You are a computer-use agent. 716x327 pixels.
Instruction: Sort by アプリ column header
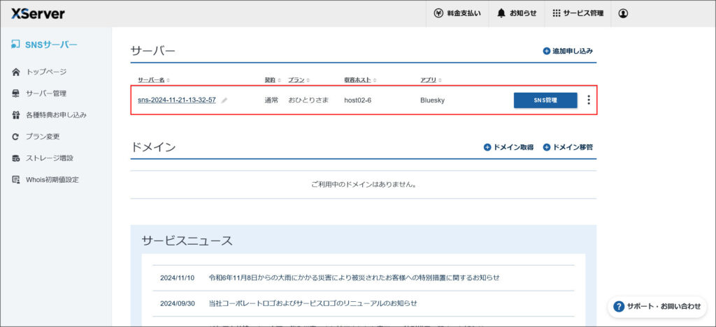coord(431,79)
